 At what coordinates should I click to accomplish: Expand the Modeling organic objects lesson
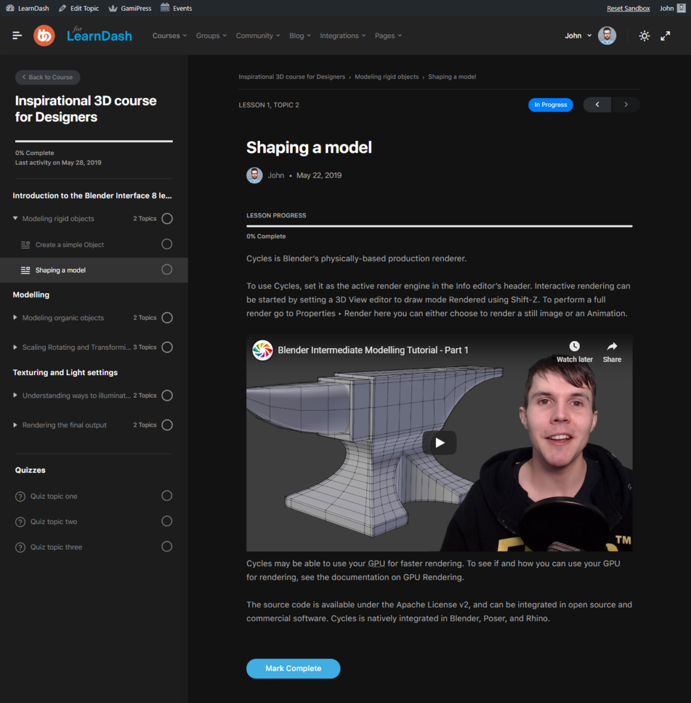coord(14,317)
